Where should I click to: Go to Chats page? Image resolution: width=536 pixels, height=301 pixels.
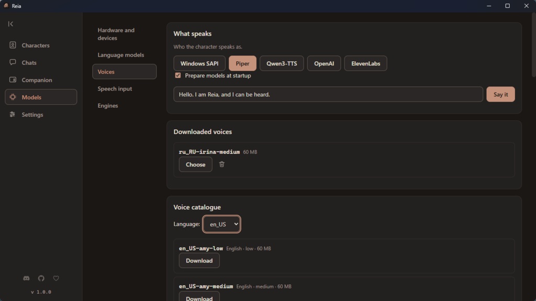pos(41,63)
